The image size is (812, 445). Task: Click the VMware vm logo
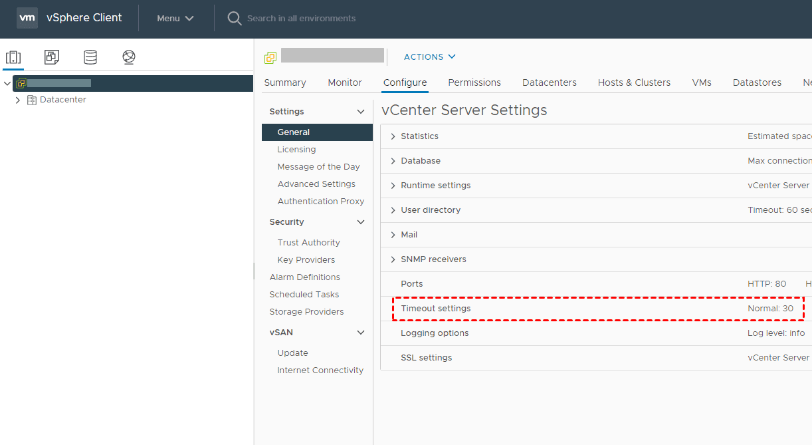27,18
